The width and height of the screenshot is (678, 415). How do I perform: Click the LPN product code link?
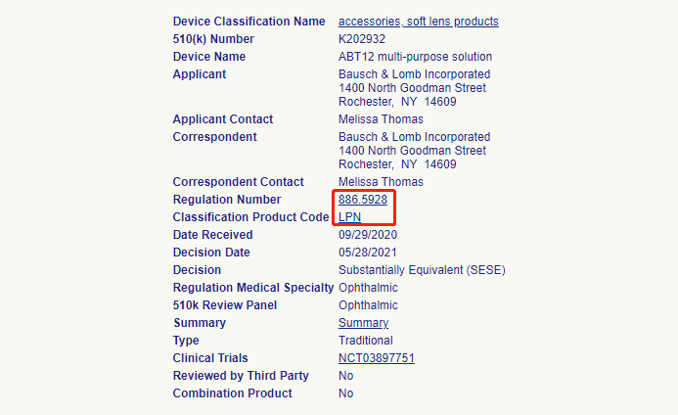pos(350,217)
